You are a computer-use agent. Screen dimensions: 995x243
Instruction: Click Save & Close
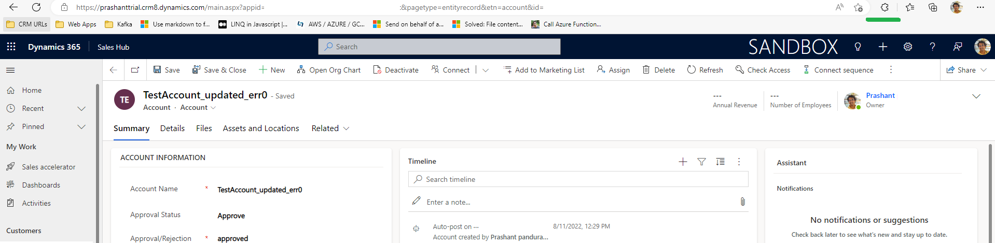[x=219, y=70]
